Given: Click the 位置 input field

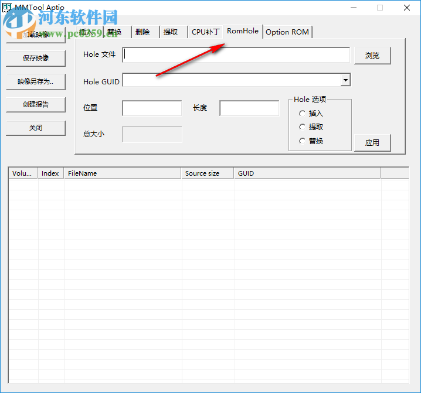Looking at the screenshot, I should tap(152, 108).
